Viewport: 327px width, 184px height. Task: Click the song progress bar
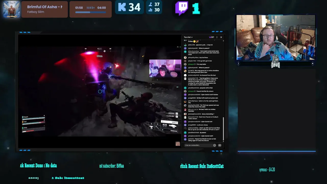click(90, 12)
